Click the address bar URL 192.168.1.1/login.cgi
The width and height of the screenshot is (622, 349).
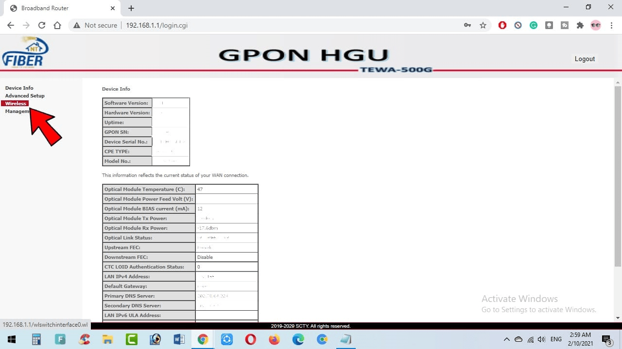click(157, 25)
